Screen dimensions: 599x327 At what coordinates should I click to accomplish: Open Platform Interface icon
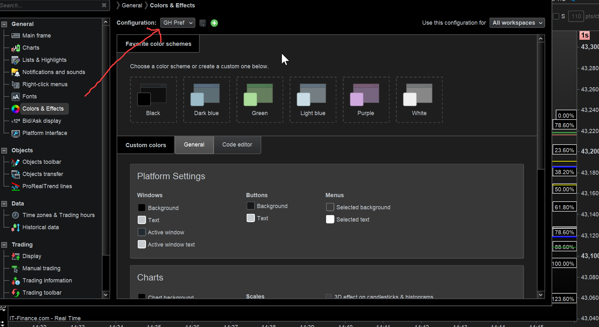[x=15, y=133]
